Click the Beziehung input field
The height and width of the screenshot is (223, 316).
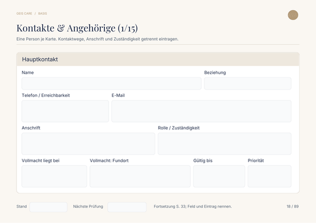[x=248, y=83]
